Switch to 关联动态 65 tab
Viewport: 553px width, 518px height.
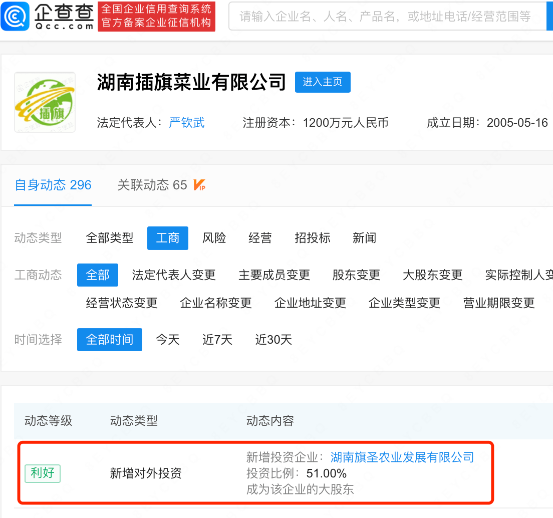152,185
